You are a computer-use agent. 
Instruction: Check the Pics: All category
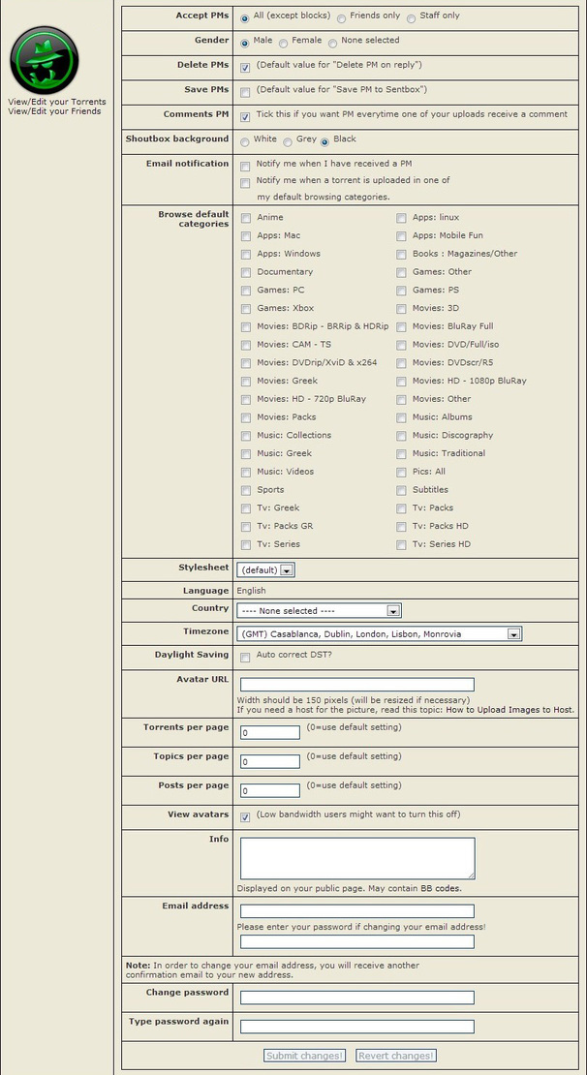tap(401, 473)
